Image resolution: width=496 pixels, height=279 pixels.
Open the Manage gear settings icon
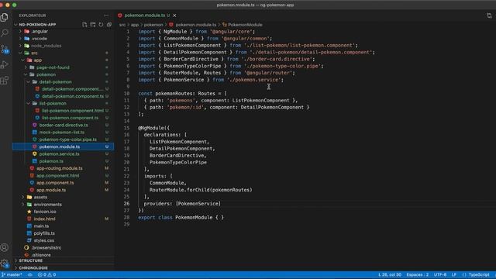click(x=5, y=263)
